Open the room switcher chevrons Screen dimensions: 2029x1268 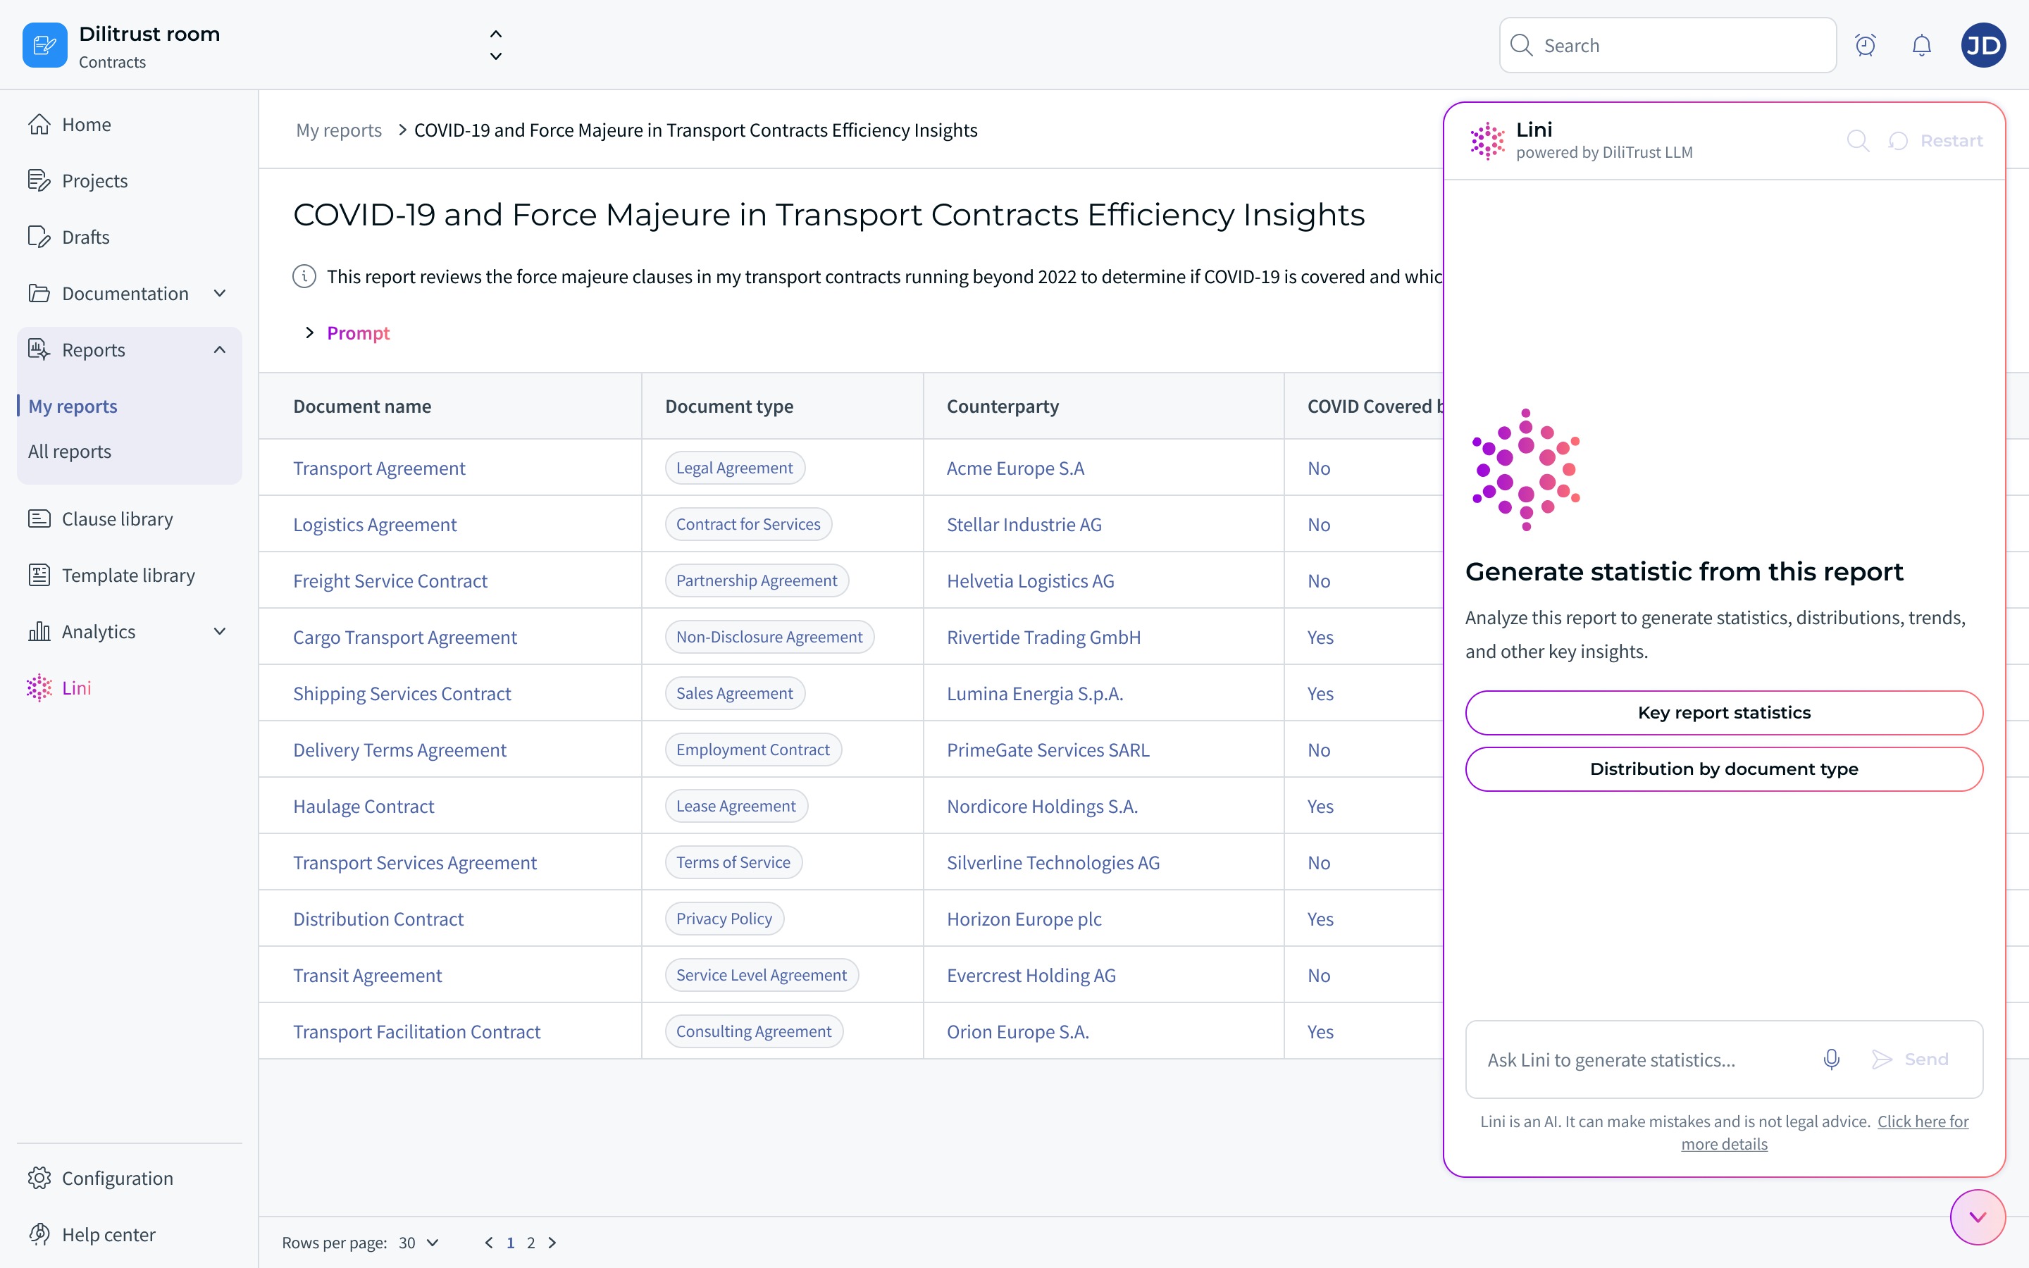(x=495, y=45)
